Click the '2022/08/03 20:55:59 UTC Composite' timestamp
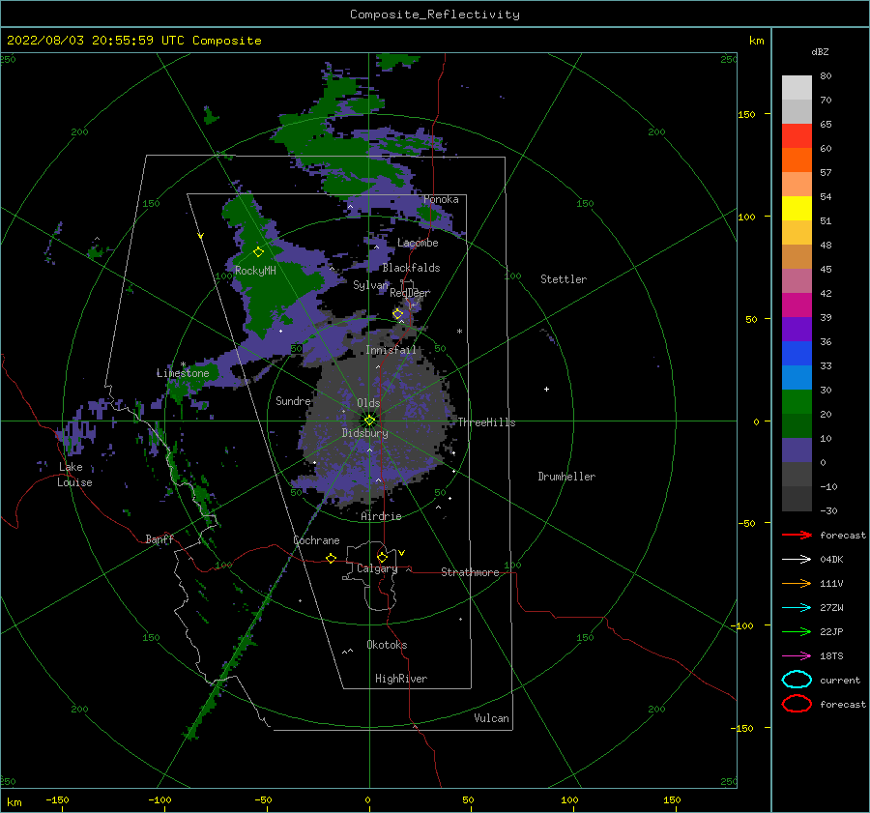The height and width of the screenshot is (813, 870). (133, 41)
